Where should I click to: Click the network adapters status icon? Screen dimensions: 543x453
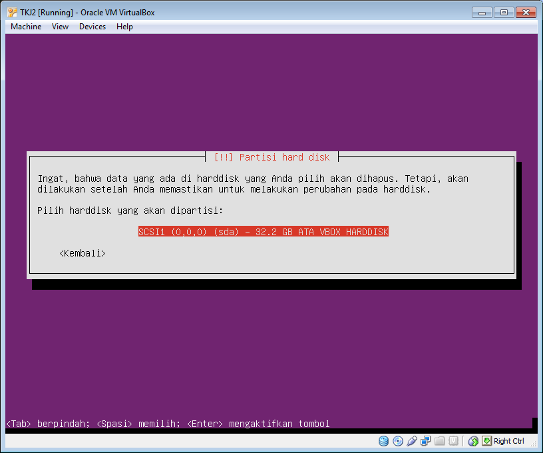[x=426, y=441]
